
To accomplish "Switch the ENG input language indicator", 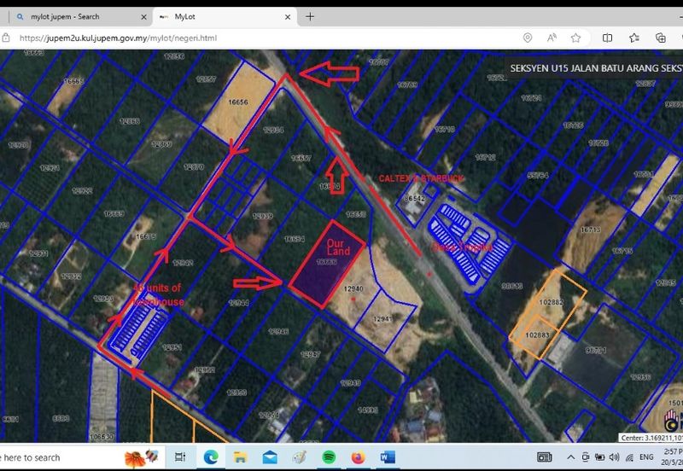I will 646,457.
